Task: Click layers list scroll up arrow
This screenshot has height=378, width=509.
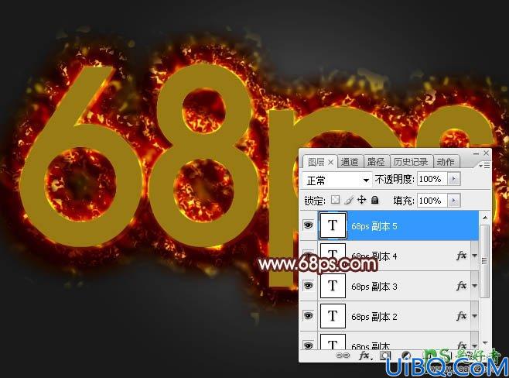Action: coord(485,218)
